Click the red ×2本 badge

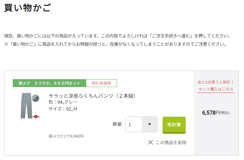click(36, 117)
